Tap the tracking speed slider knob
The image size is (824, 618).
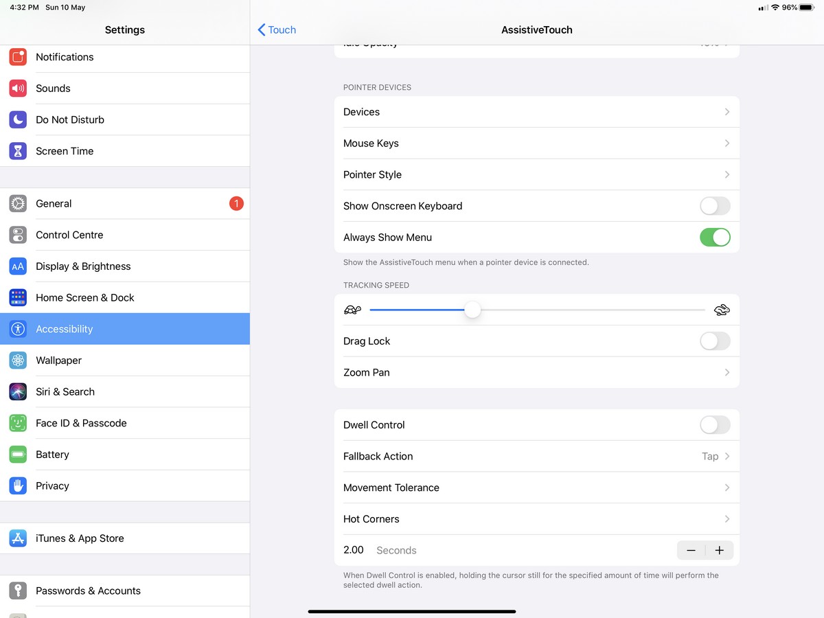472,310
